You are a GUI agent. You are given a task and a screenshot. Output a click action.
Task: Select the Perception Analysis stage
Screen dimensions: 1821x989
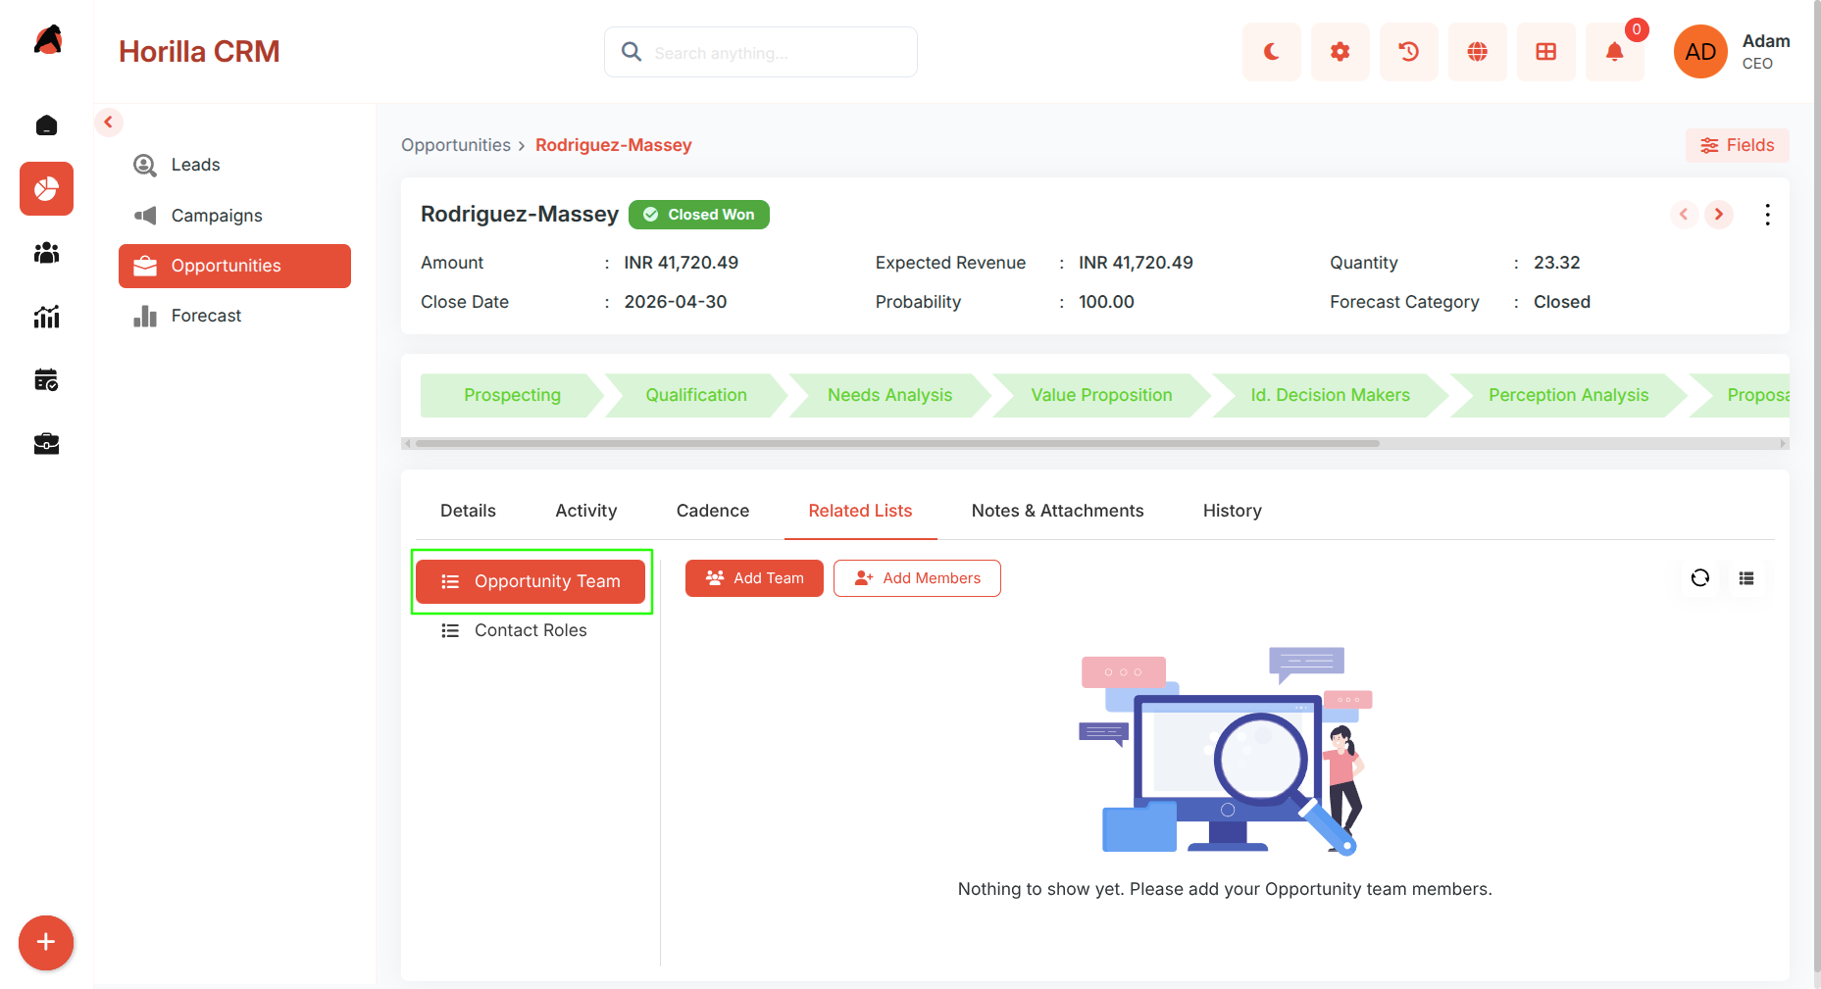tap(1568, 395)
